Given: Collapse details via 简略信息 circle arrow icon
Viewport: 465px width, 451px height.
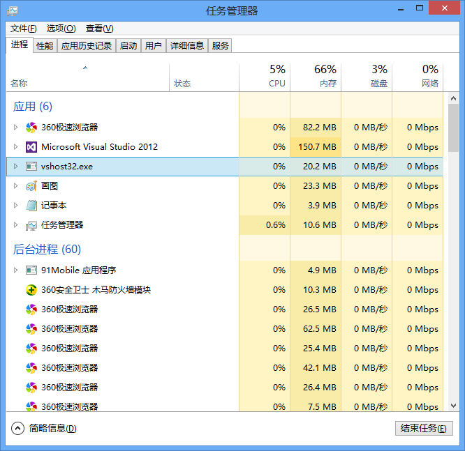Looking at the screenshot, I should (17, 428).
